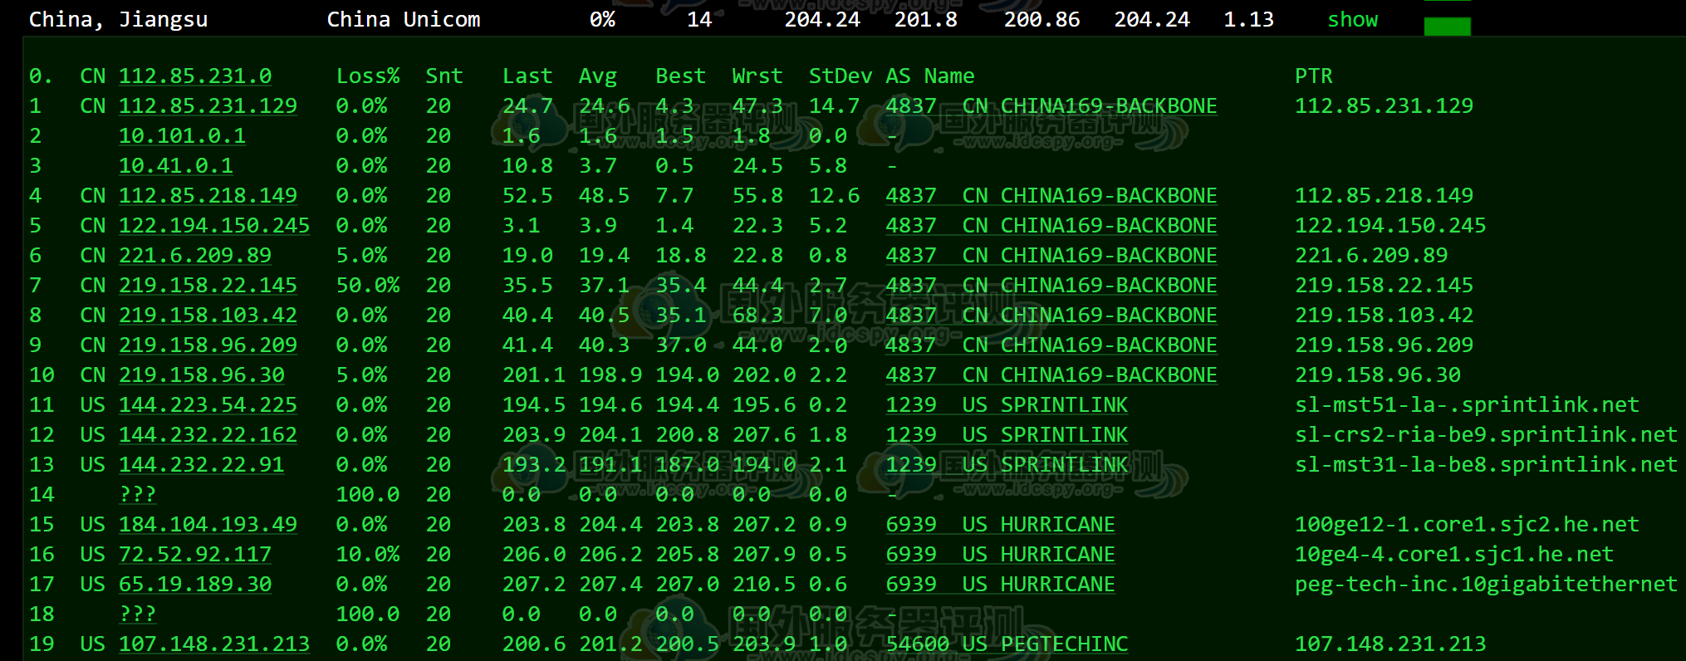Open IP link 72.52.92.117
Image resolution: width=1686 pixels, height=661 pixels.
point(195,554)
